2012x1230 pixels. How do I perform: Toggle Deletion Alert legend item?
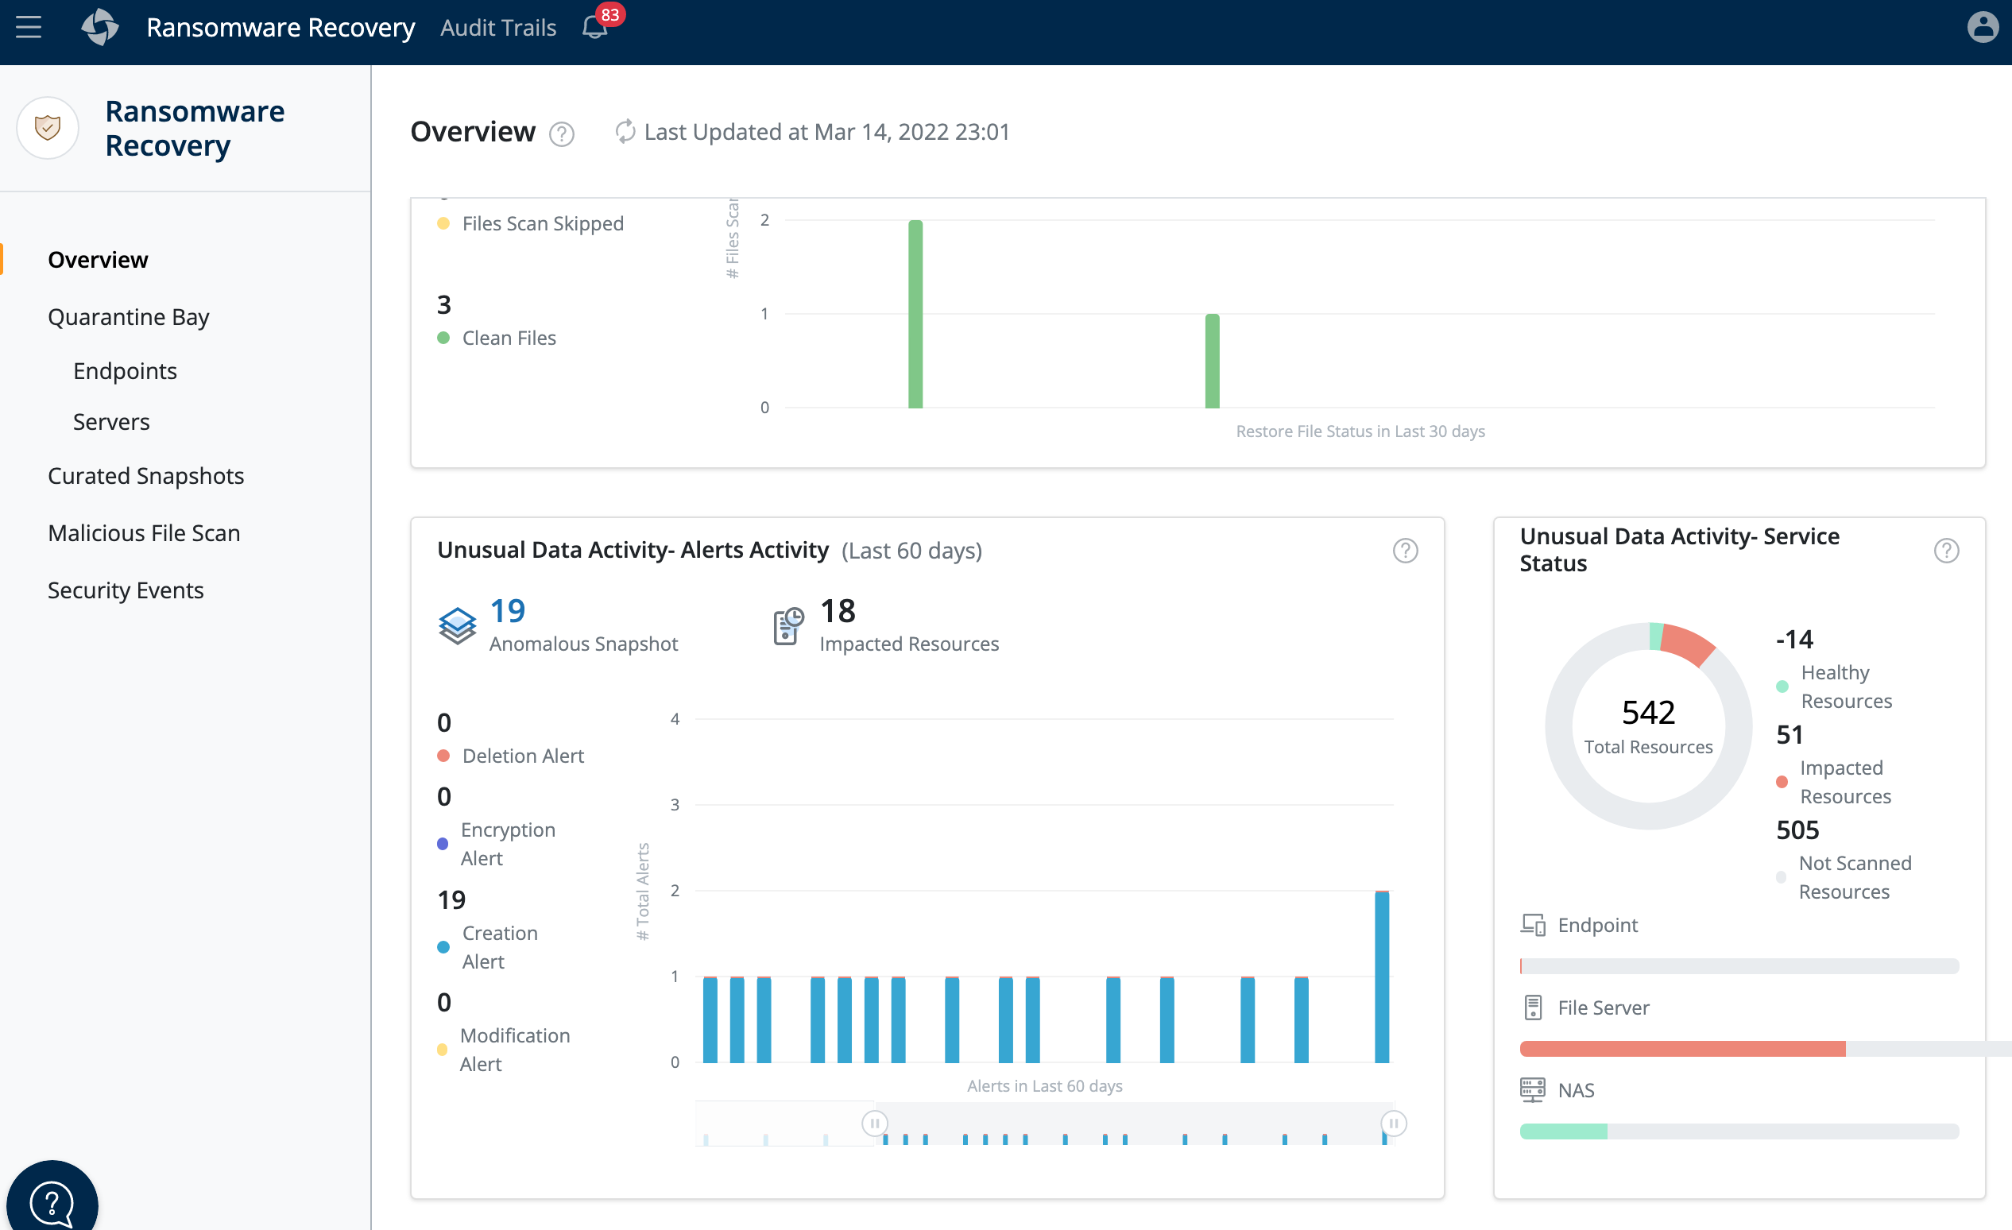click(x=522, y=756)
